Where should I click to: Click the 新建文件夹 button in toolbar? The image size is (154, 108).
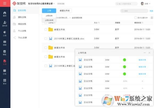point(65,11)
